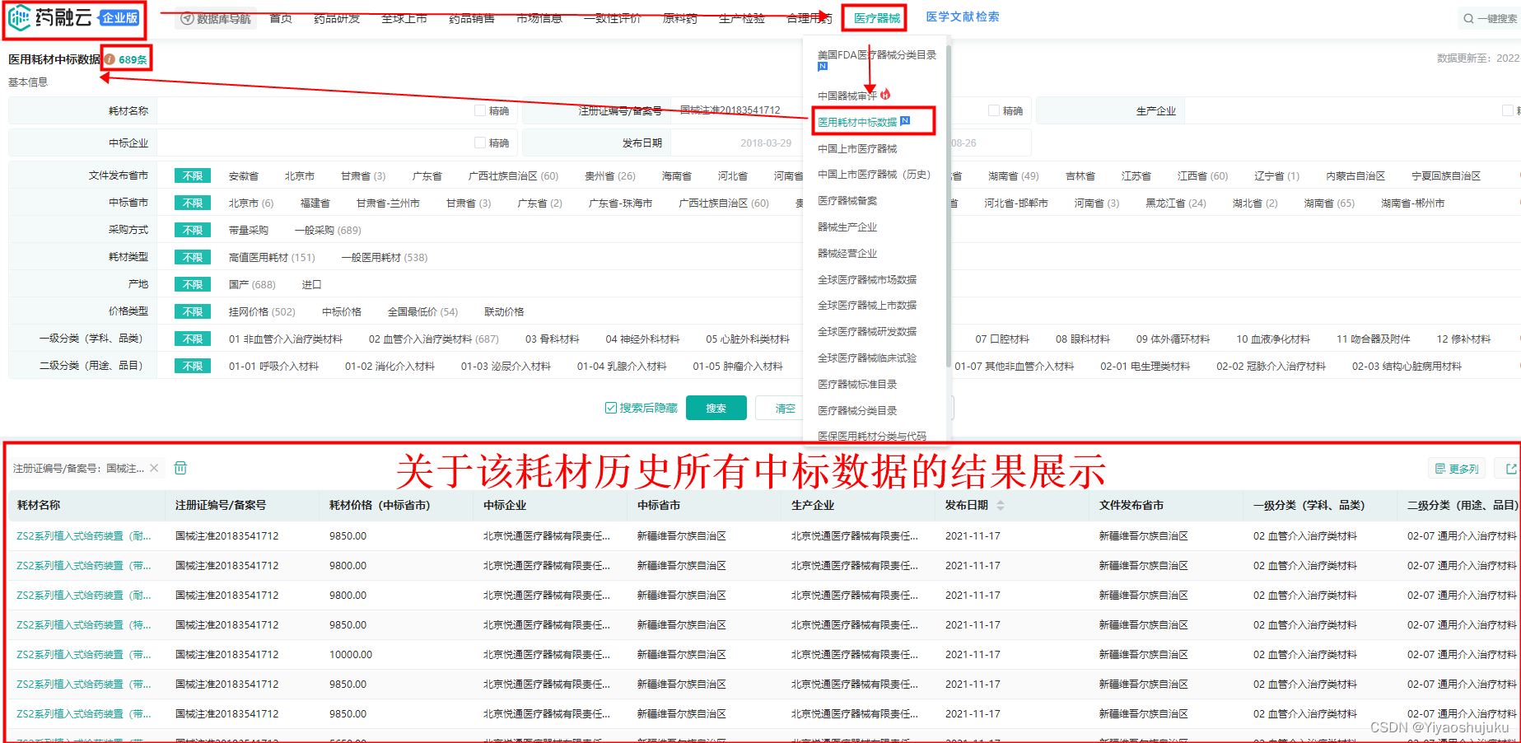Click 不限 in the 文件发布省市 row

click(193, 175)
